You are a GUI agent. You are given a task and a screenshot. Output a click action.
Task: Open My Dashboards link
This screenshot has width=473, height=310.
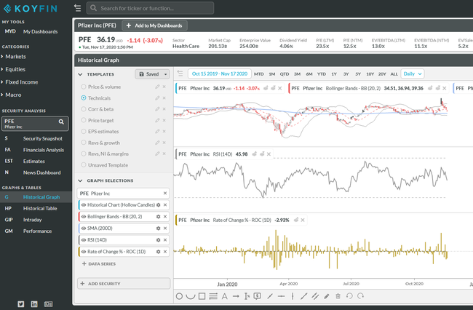pos(40,32)
